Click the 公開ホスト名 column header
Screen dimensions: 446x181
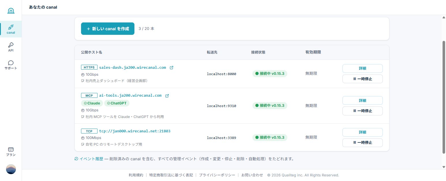(91, 52)
